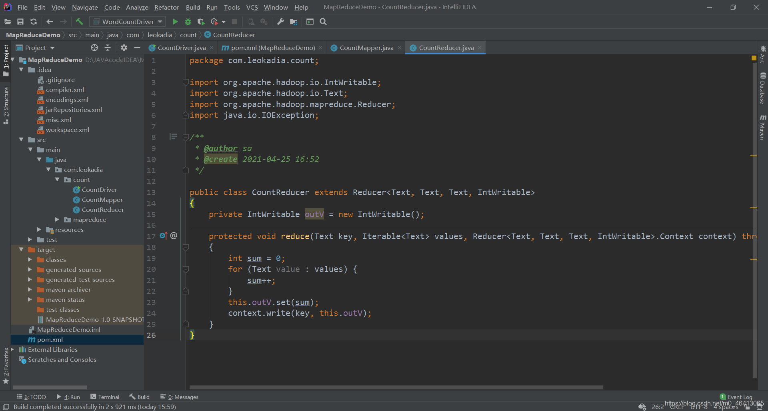Click the leokadia breadcrumb in navigation bar
Screen dimensions: 768x411
click(x=160, y=35)
